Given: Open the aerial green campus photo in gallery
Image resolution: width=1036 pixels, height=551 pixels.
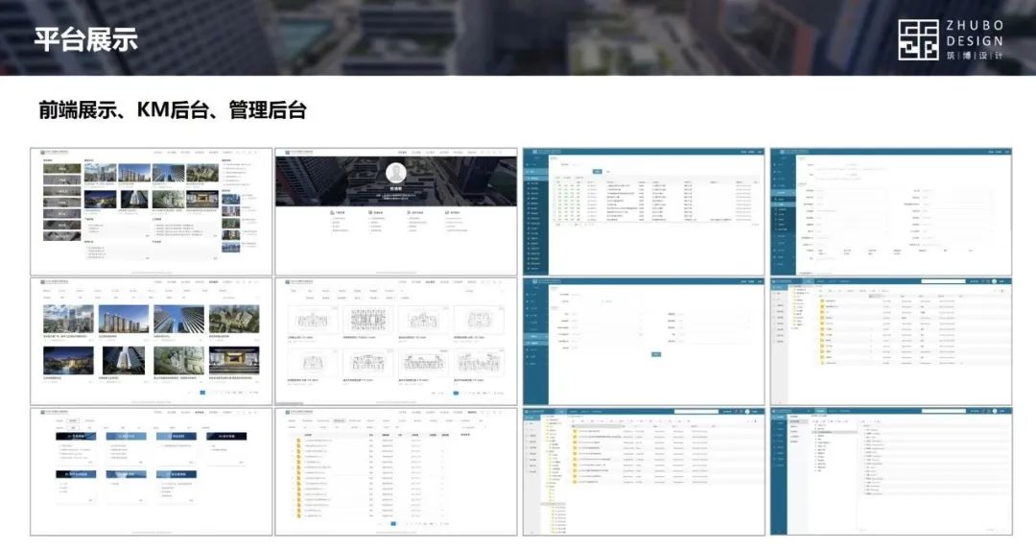Looking at the screenshot, I should click(x=235, y=319).
